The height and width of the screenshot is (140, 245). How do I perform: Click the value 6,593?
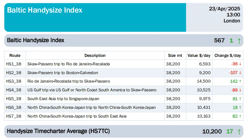coord(205,64)
